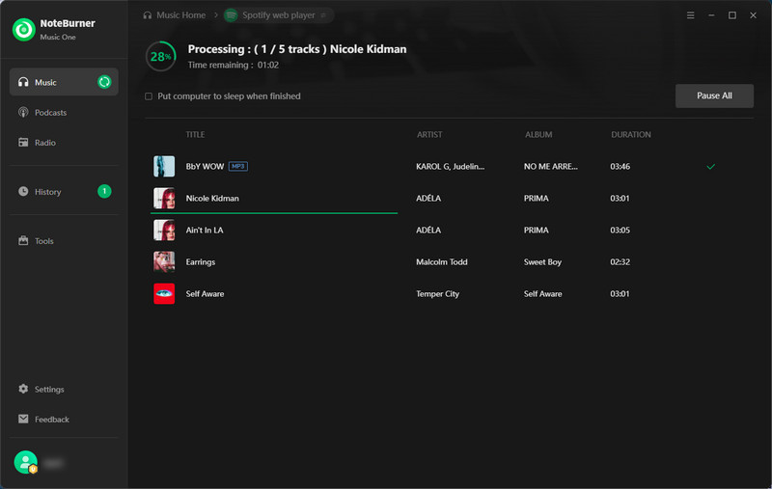Viewport: 772px width, 489px height.
Task: Enable Put computer to sleep when finished
Action: point(149,96)
